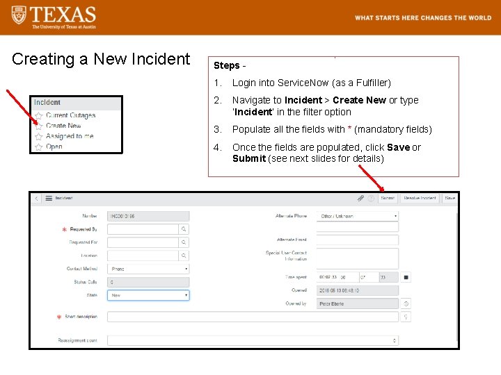The width and height of the screenshot is (501, 375).
Task: Click the Alternate Email input field
Action: click(x=357, y=240)
